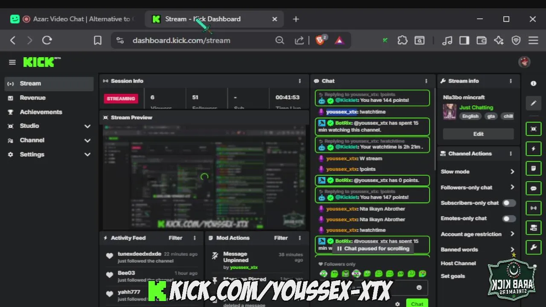This screenshot has height=307, width=546.
Task: Open Channel Actions three-dot menu
Action: pyautogui.click(x=511, y=153)
